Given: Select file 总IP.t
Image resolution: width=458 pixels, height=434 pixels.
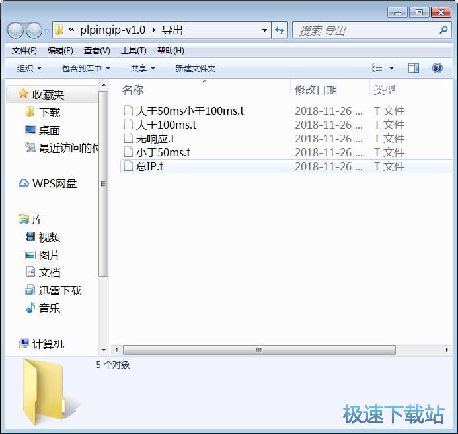Looking at the screenshot, I should (x=149, y=166).
